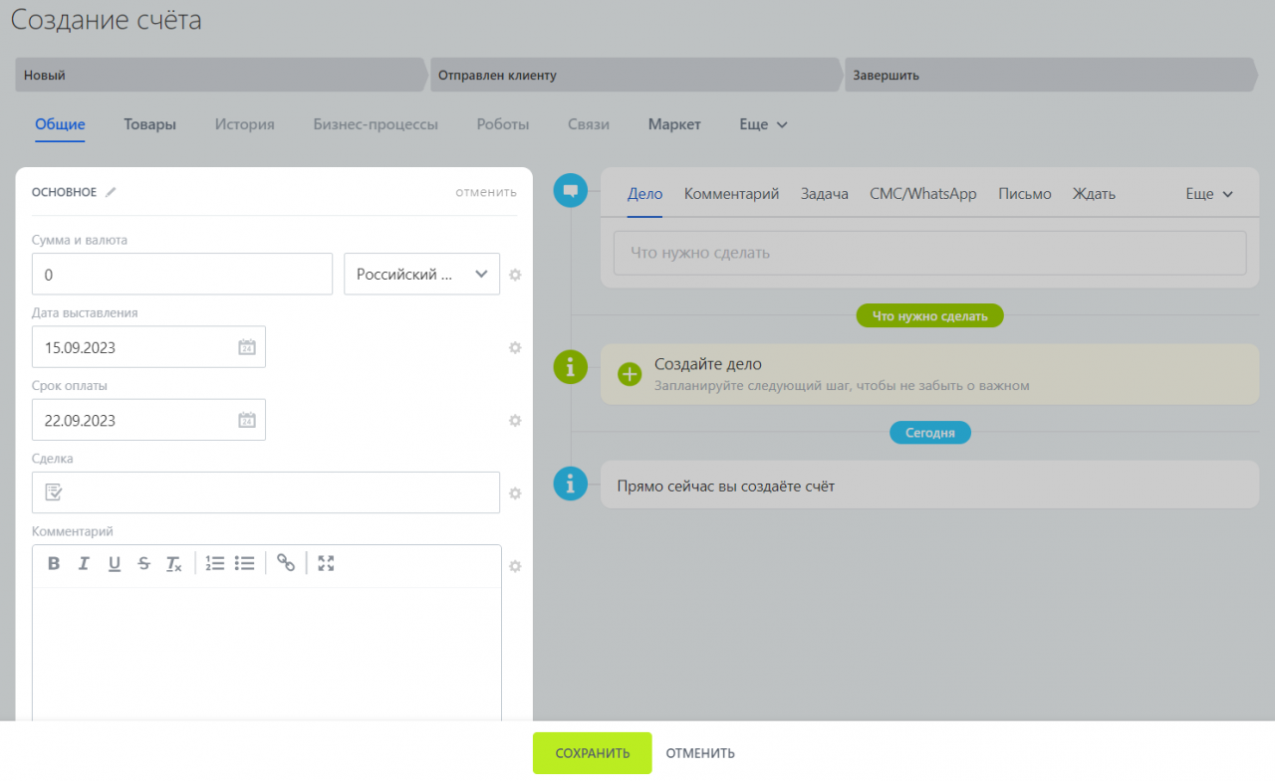This screenshot has width=1275, height=781.
Task: Apply underline formatting in comment editor
Action: (115, 563)
